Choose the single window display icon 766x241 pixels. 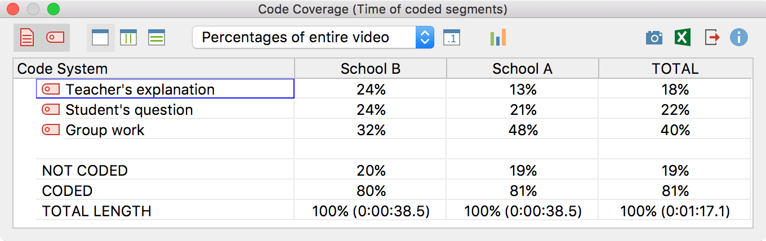(100, 38)
